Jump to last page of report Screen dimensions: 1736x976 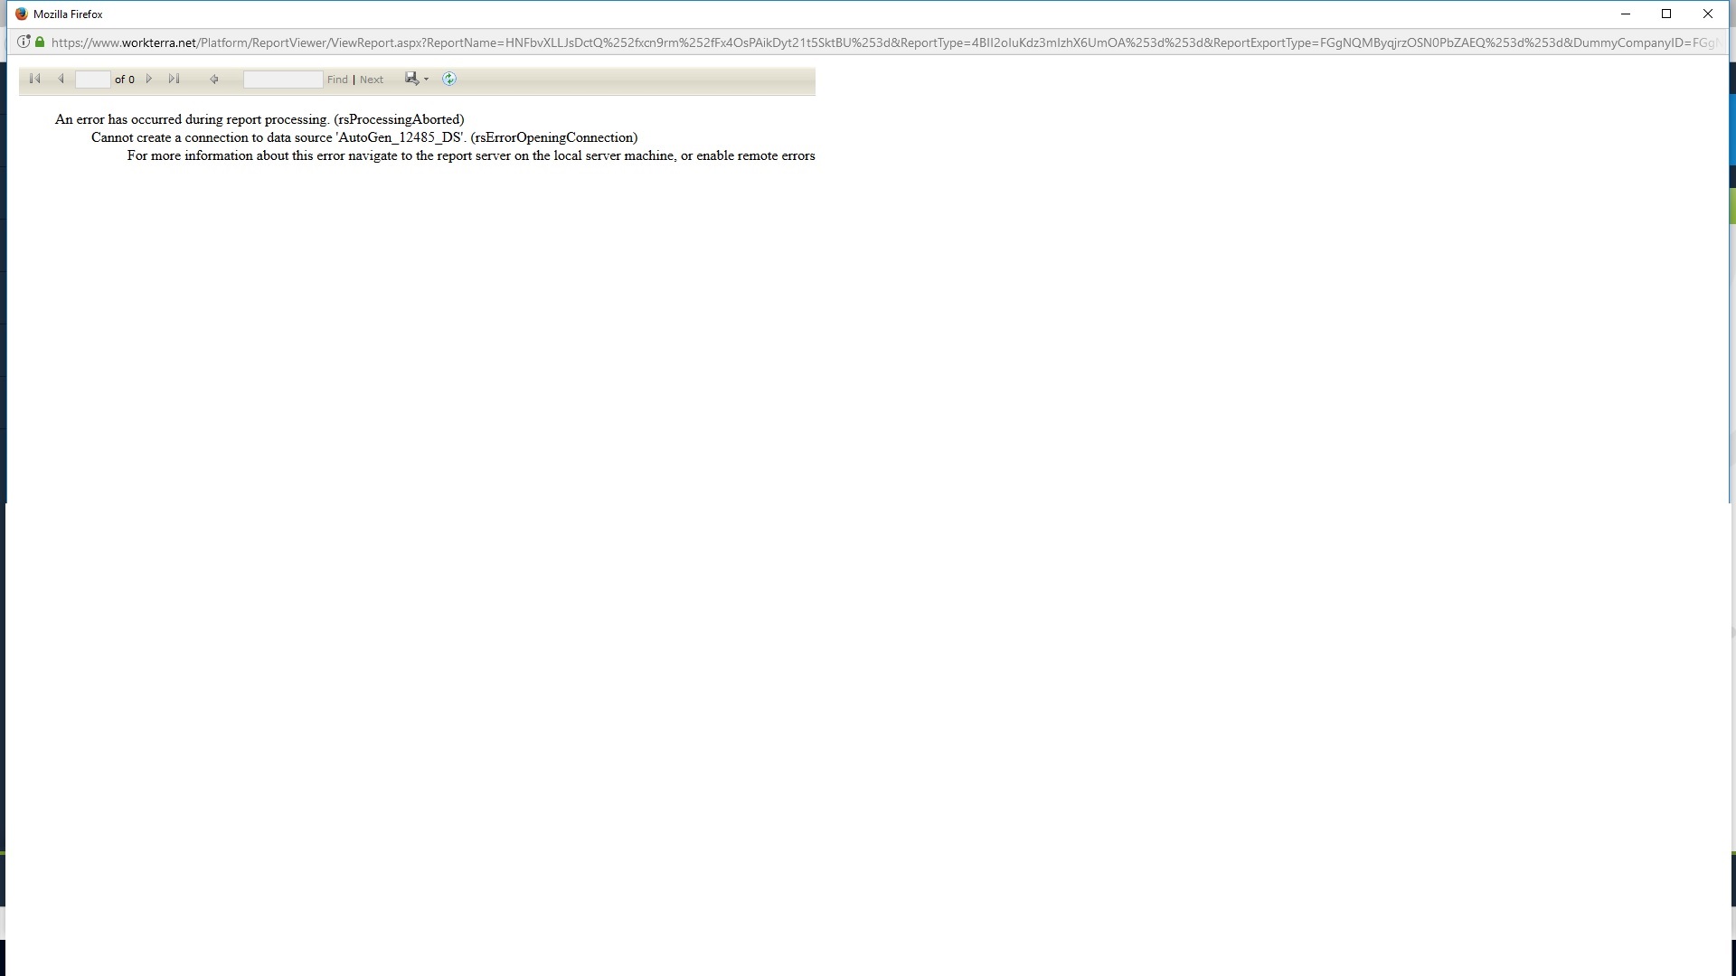[175, 80]
